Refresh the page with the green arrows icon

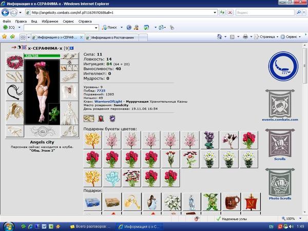coord(222,12)
